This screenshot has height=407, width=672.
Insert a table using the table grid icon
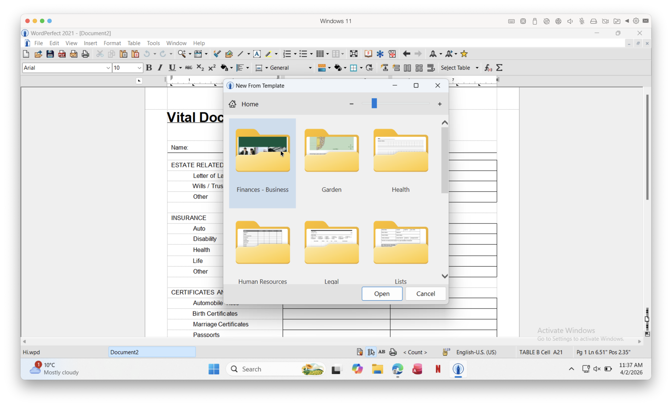320,54
